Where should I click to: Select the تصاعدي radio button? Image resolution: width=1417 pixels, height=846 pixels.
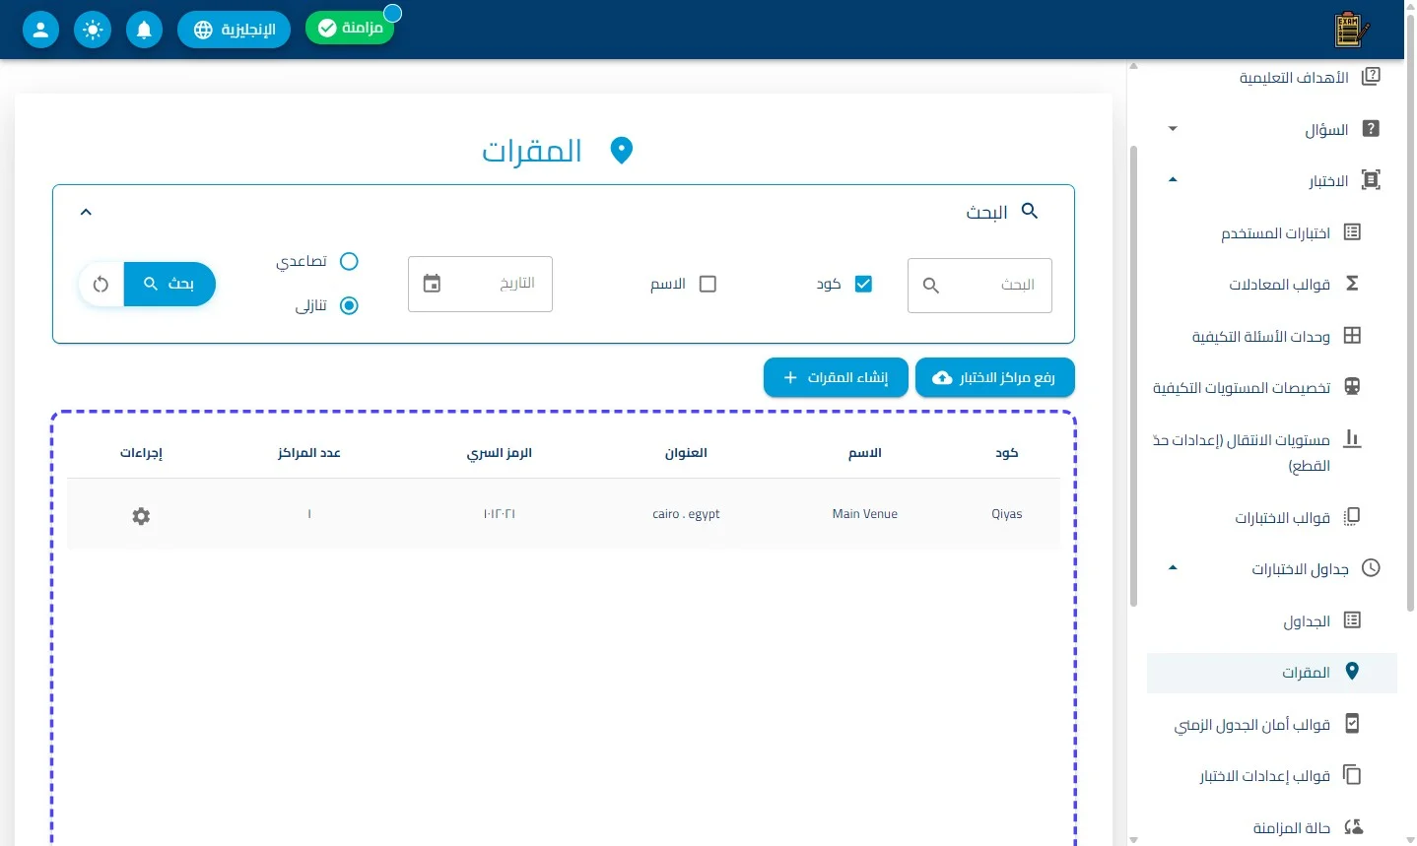349,261
